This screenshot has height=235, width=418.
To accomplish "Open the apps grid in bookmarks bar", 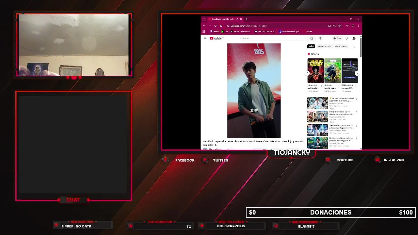I will (204, 32).
